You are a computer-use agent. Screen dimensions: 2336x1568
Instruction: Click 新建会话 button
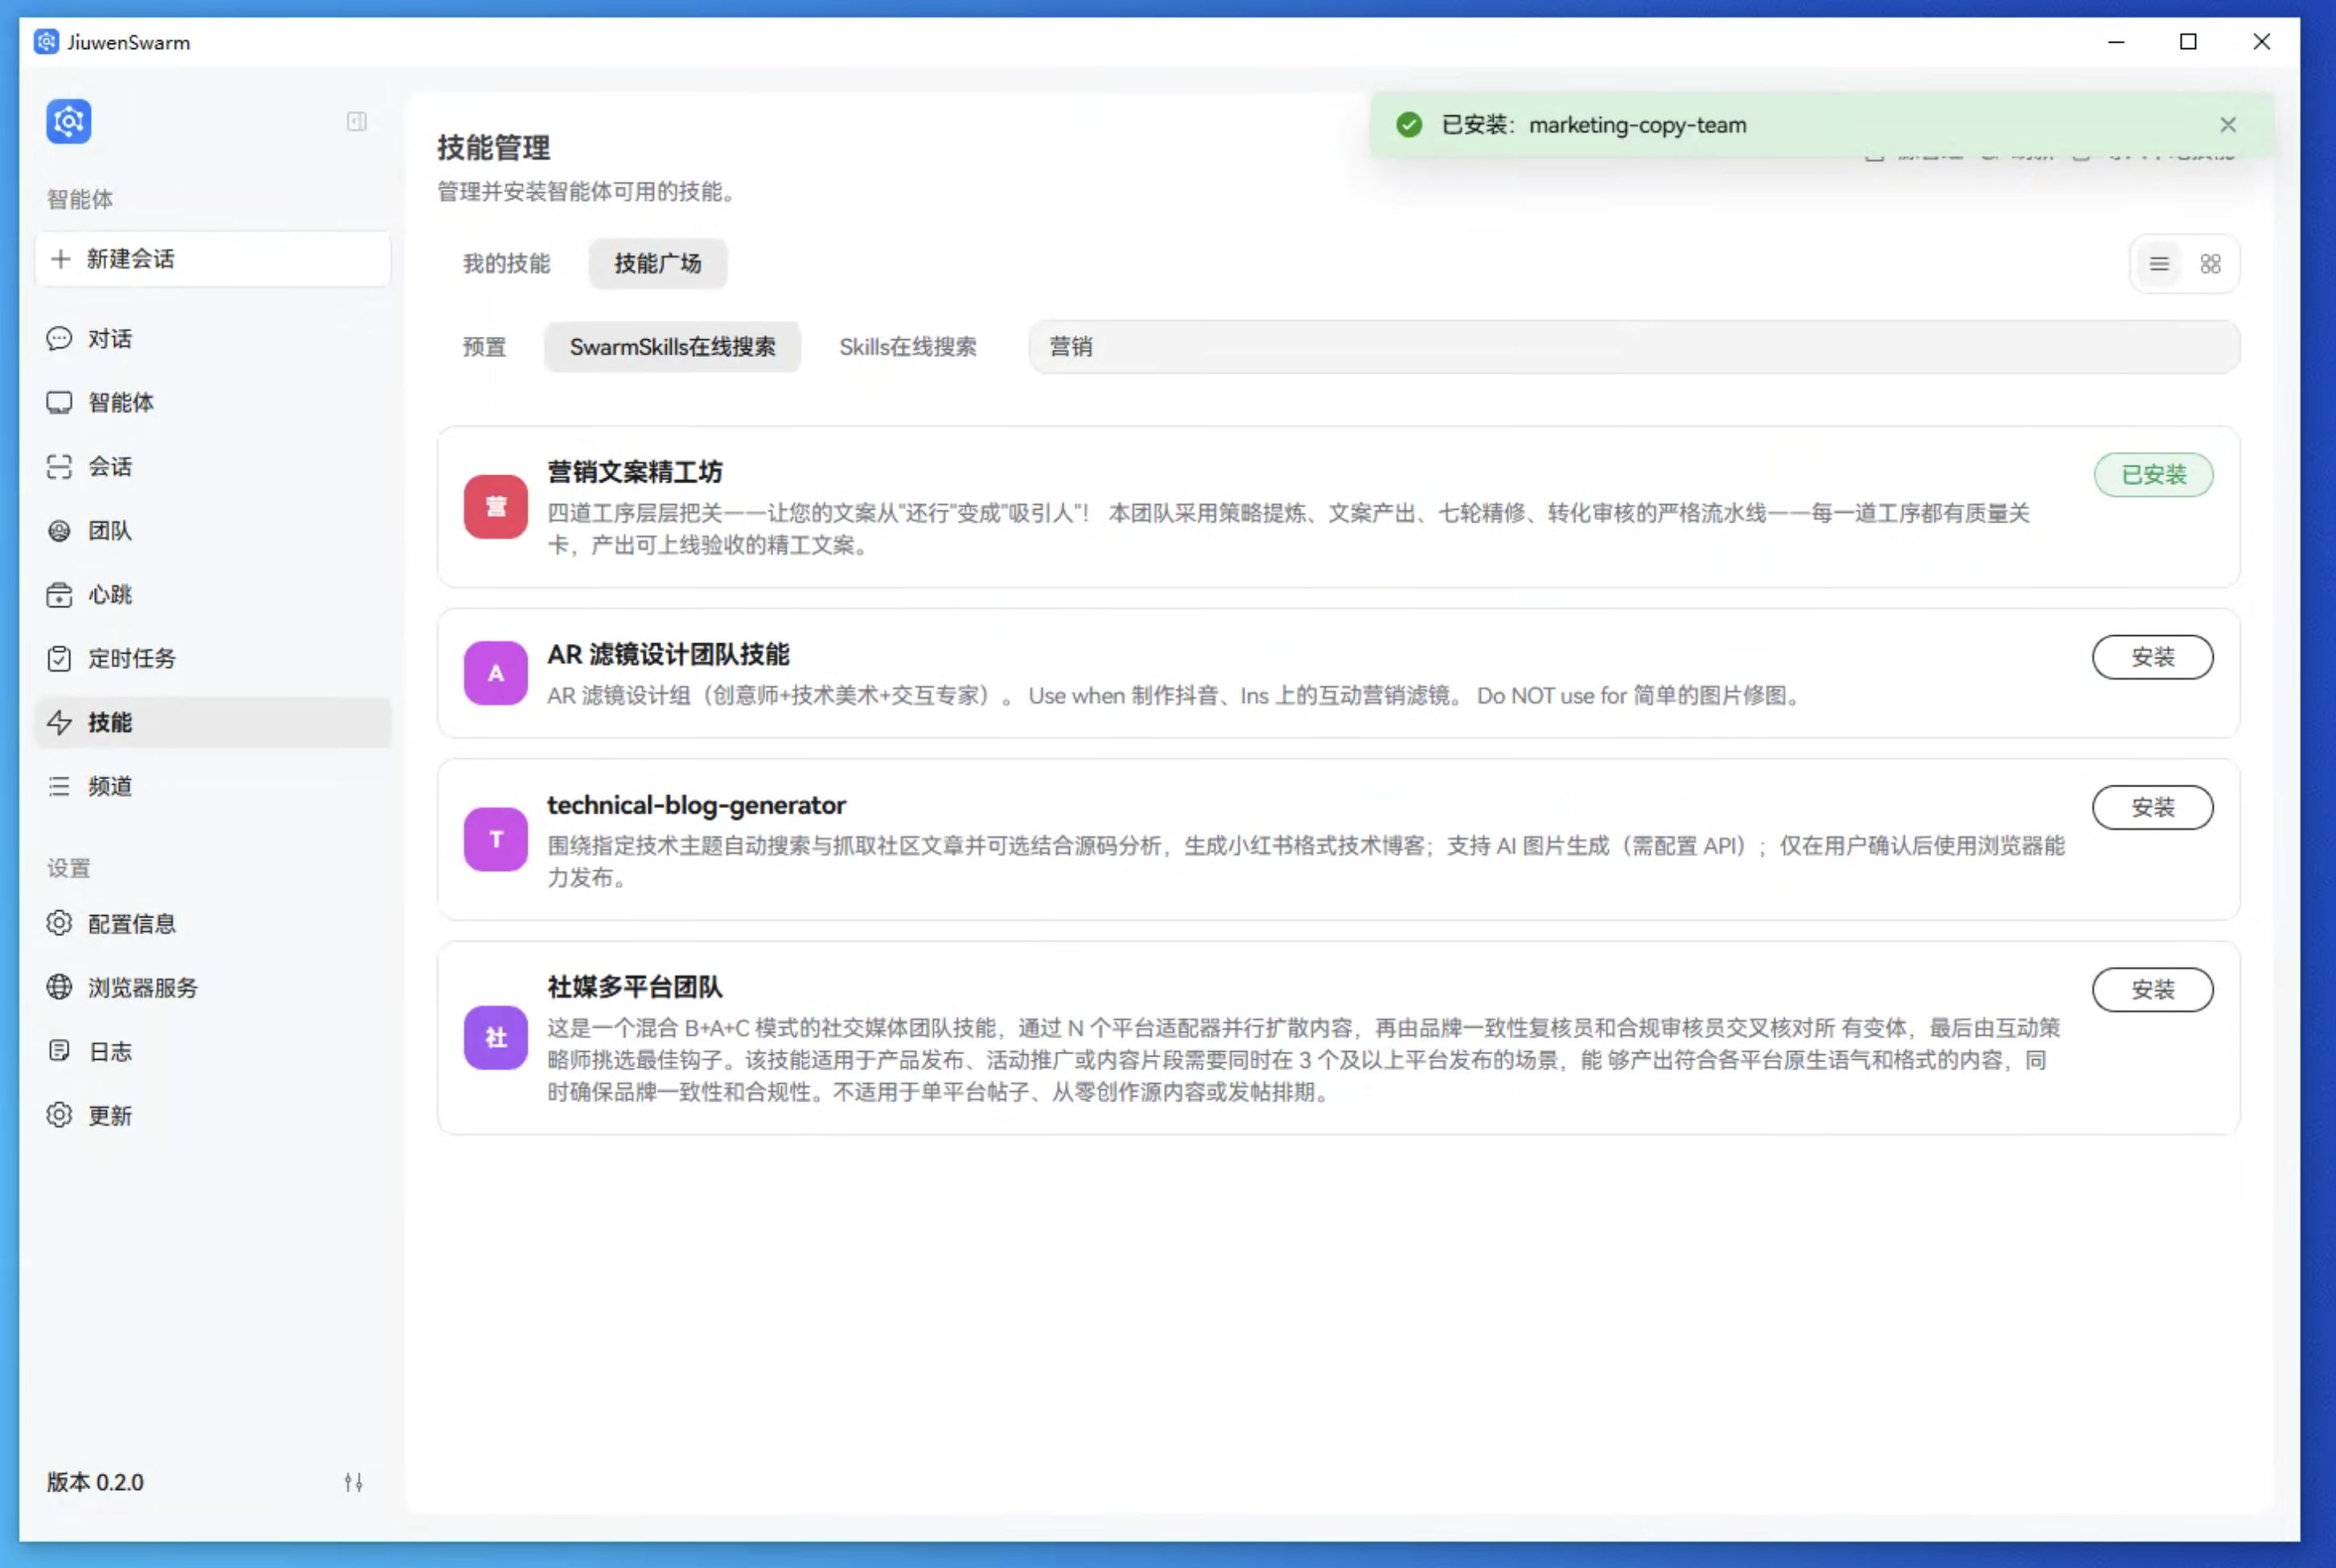[212, 259]
